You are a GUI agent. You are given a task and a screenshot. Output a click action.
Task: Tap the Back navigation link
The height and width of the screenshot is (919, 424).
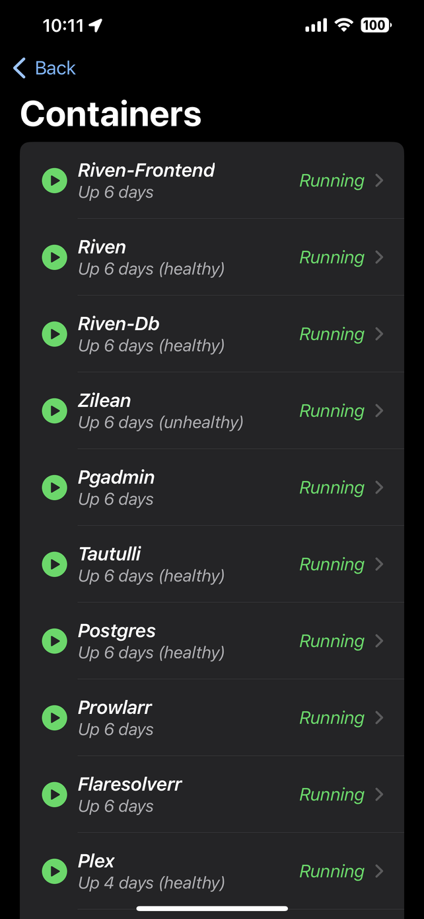44,68
